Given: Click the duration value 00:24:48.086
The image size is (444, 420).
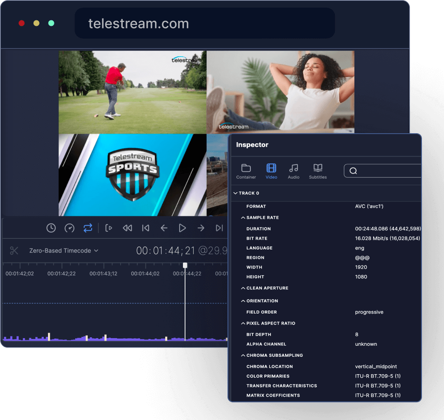Looking at the screenshot, I should 388,229.
